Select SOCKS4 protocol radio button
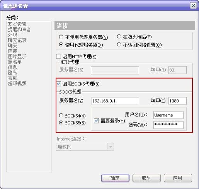The width and height of the screenshot is (199, 189). tap(61, 115)
